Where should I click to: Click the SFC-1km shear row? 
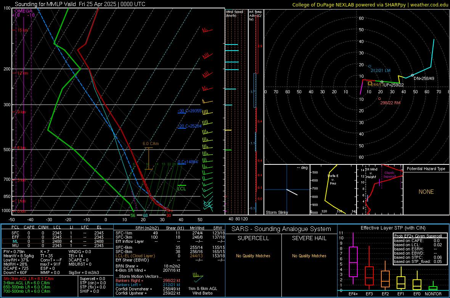(170, 233)
